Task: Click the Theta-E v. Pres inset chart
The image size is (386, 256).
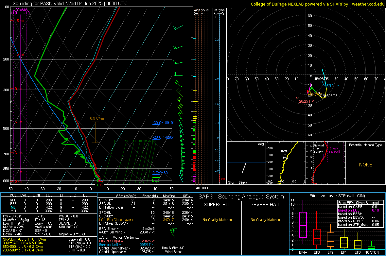Action: 286,163
